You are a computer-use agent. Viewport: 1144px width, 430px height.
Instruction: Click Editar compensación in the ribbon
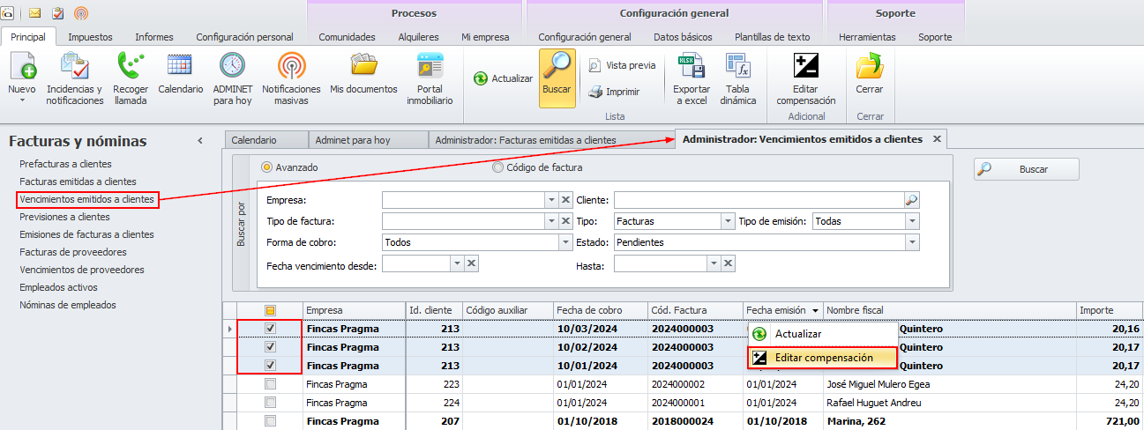coord(805,78)
